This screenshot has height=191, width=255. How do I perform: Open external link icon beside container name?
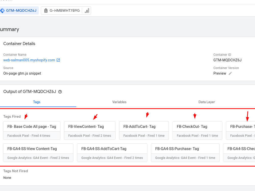tap(58, 60)
